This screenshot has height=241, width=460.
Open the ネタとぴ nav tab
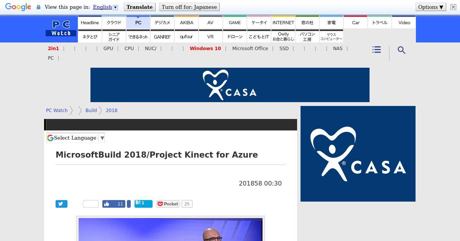[90, 36]
